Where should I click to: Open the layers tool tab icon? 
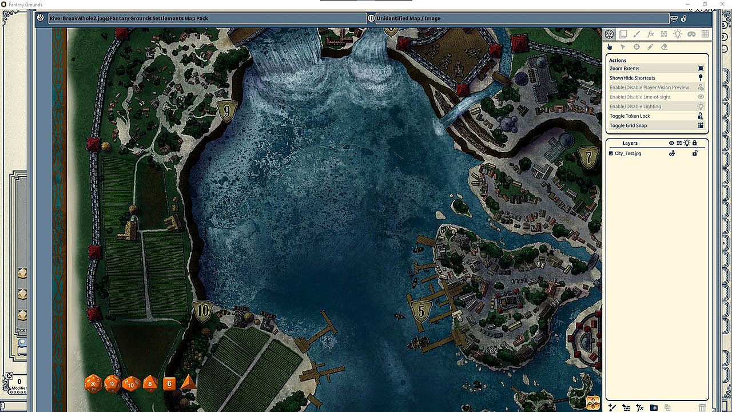(x=623, y=34)
